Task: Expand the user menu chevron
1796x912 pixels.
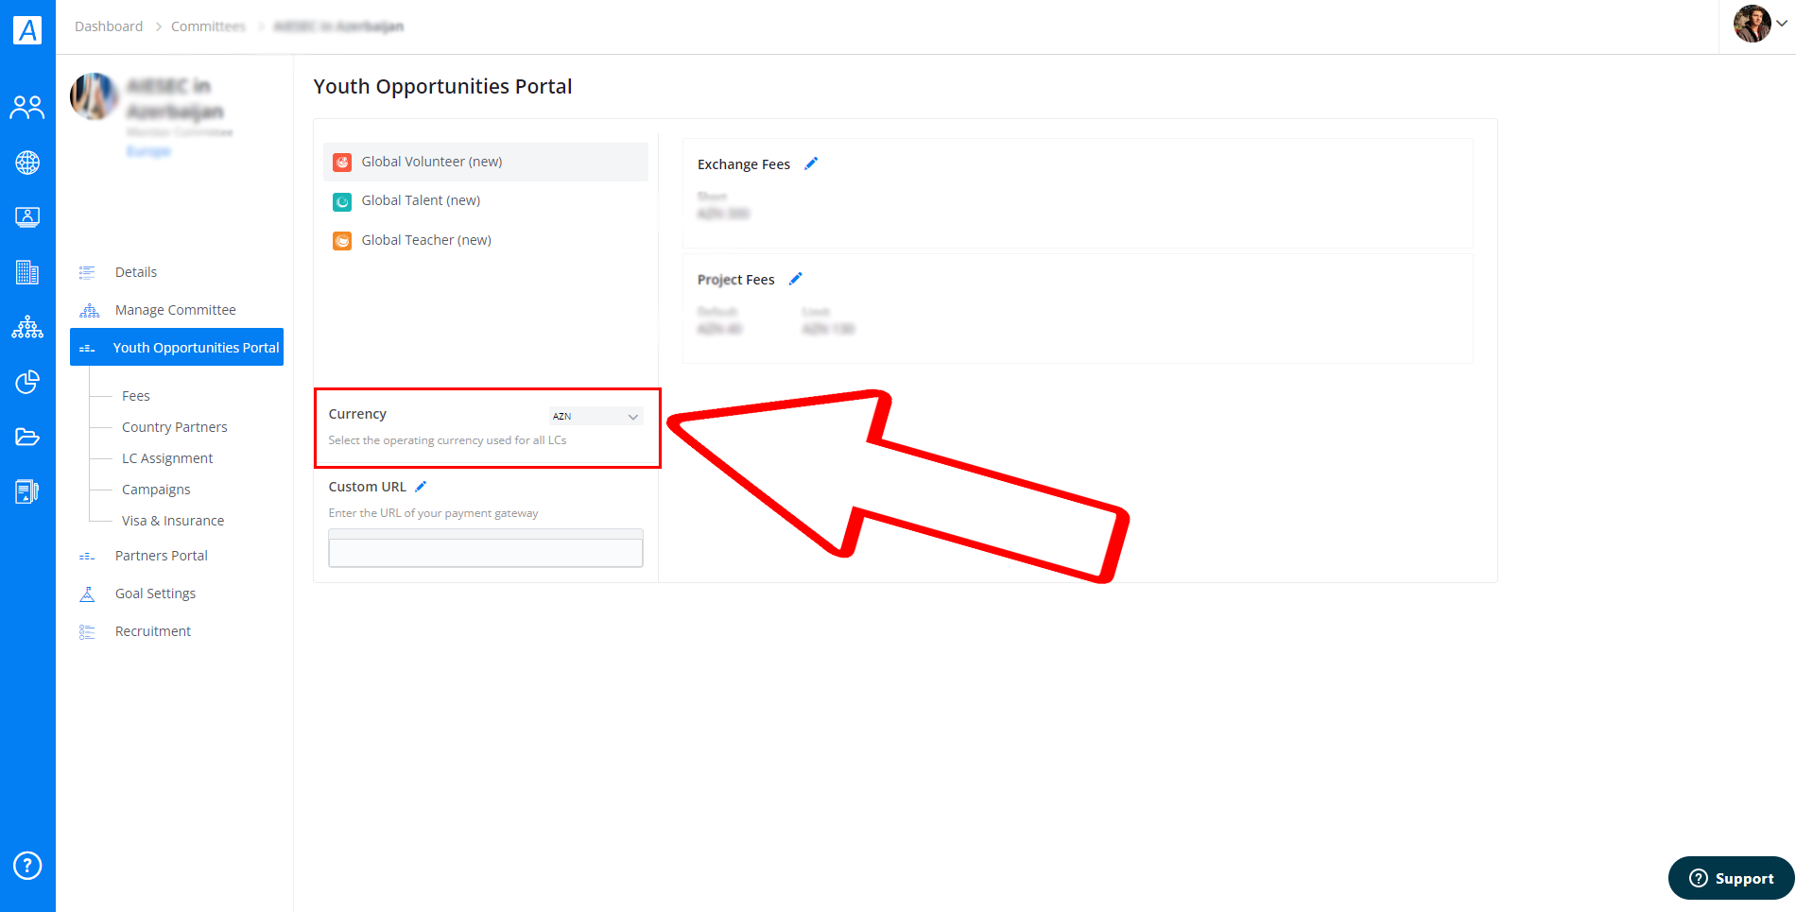Action: pos(1782,25)
